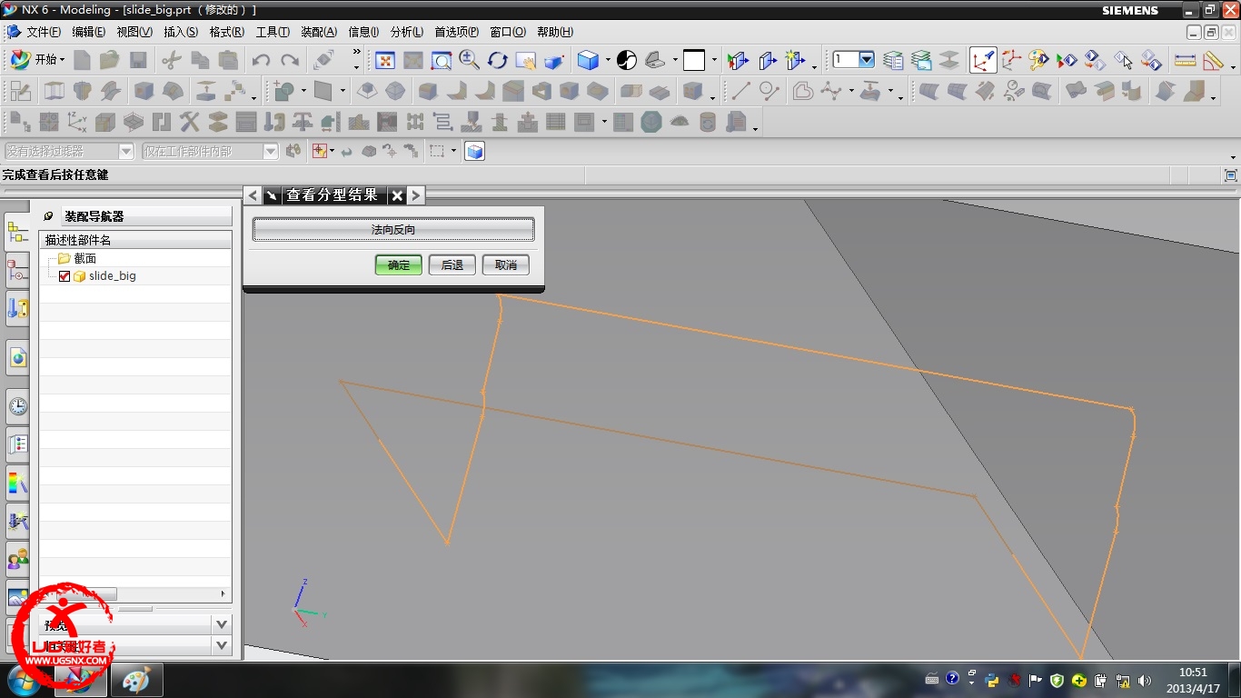Click the Layer settings icon

point(894,61)
